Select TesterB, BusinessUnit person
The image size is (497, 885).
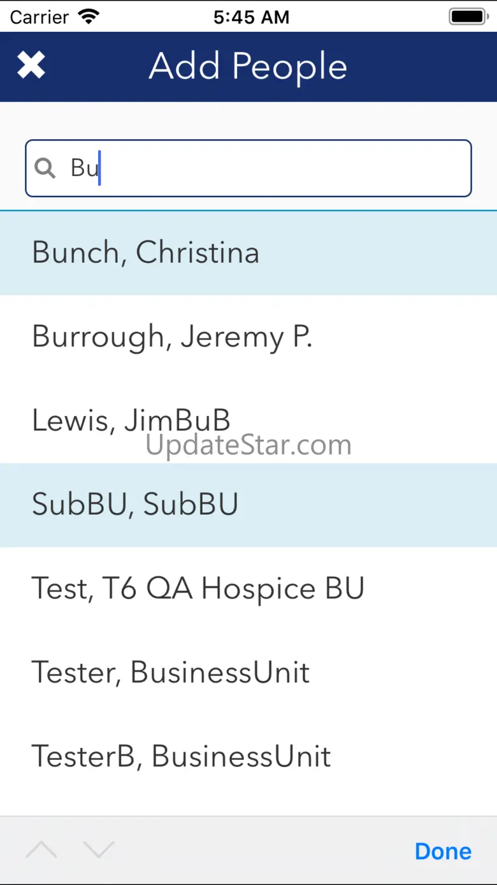(x=248, y=757)
